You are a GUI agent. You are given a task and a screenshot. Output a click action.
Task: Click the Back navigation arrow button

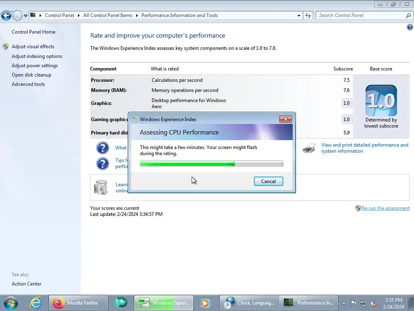click(6, 16)
